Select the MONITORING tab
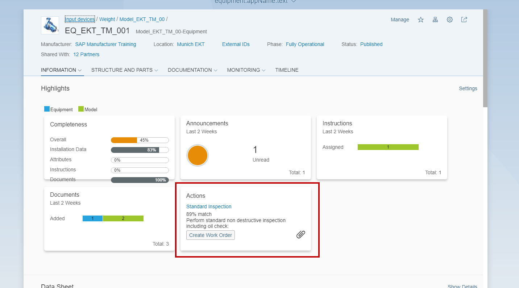 [x=243, y=70]
